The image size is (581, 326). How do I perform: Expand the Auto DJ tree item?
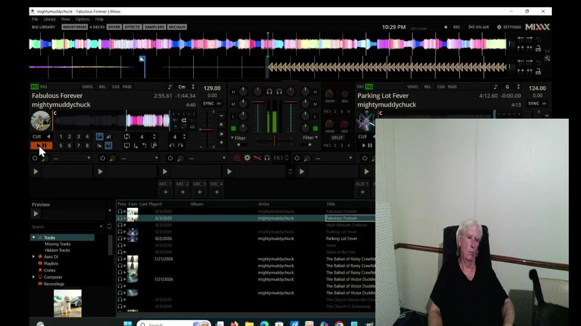tap(33, 257)
